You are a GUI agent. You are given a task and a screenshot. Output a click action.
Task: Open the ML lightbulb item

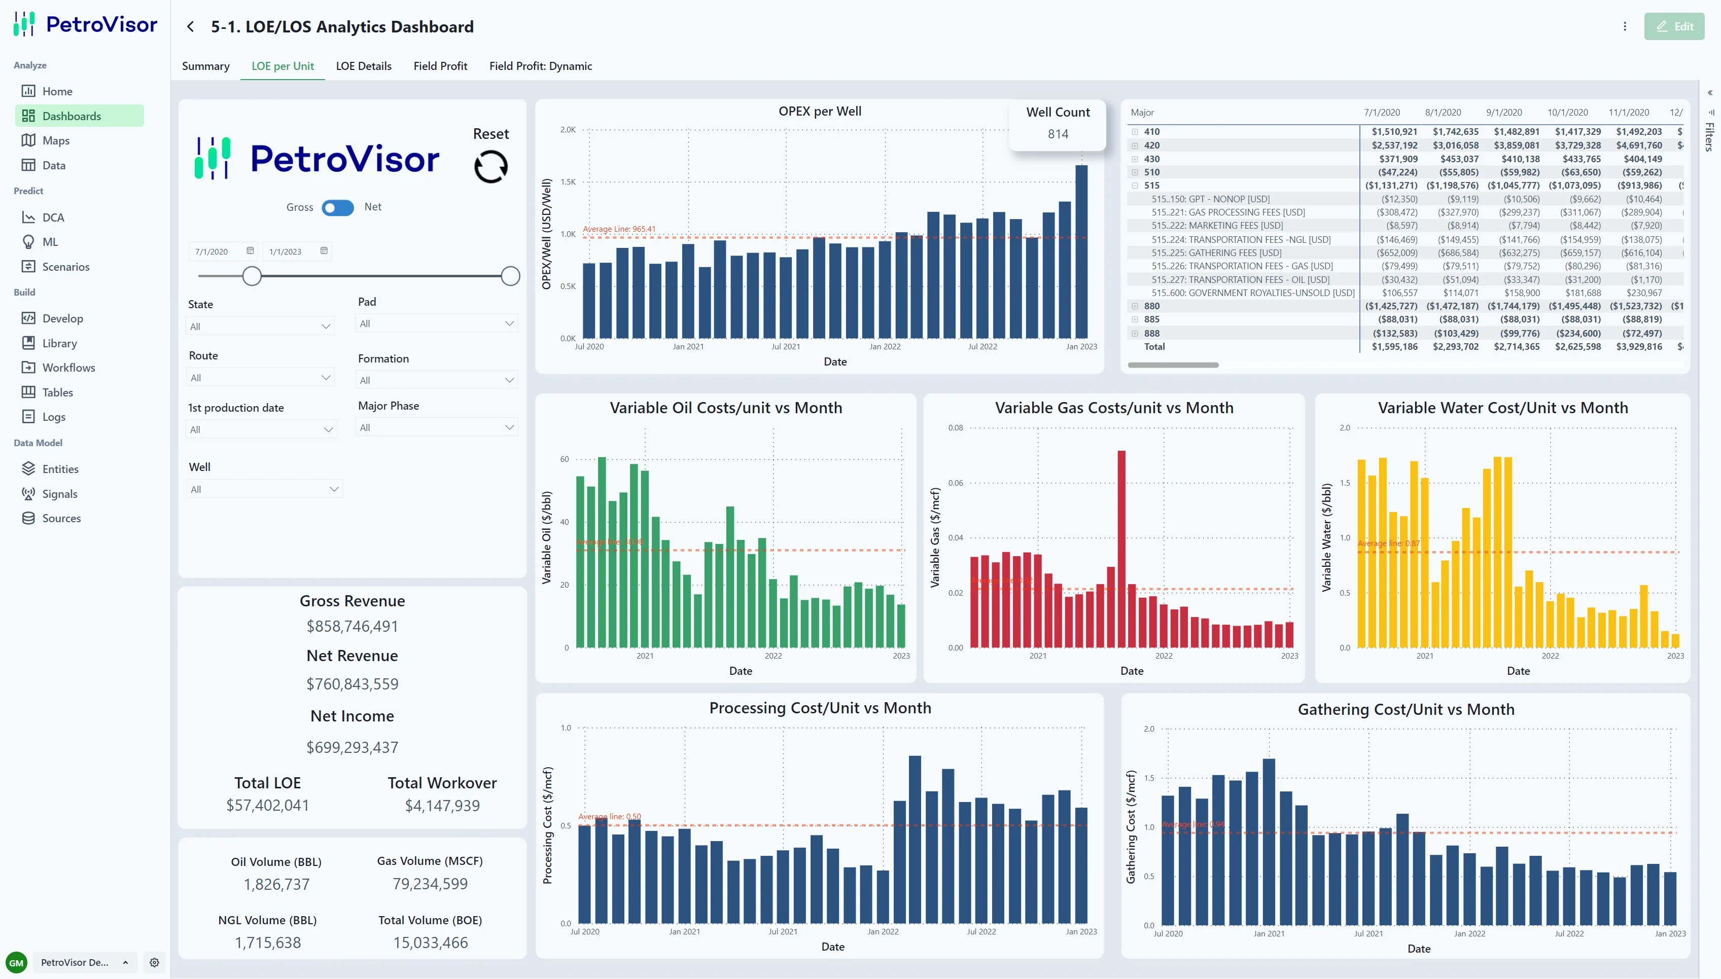tap(50, 242)
